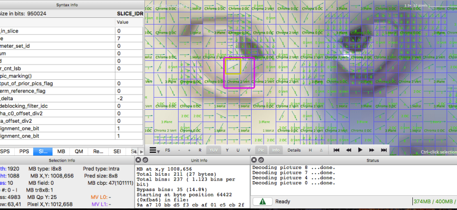This screenshot has width=457, height=210.
Task: Toggle the Pic overlay button
Action: click(261, 150)
